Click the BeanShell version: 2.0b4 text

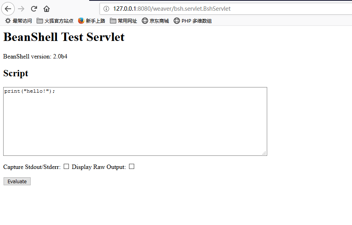coord(35,56)
